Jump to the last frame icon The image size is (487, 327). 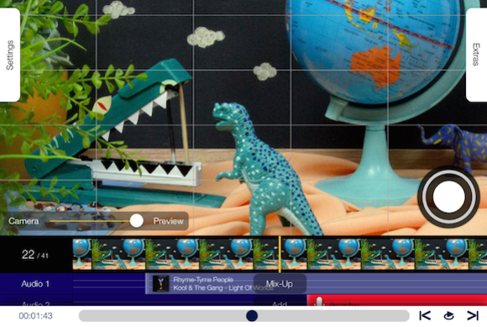click(473, 315)
